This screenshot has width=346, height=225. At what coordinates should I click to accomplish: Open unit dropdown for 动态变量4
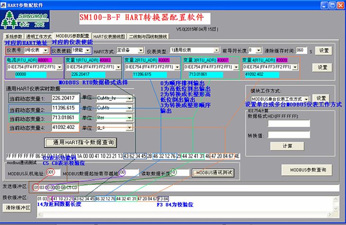129,128
